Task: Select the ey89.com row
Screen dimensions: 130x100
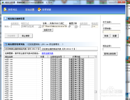Action: click(x=49, y=91)
